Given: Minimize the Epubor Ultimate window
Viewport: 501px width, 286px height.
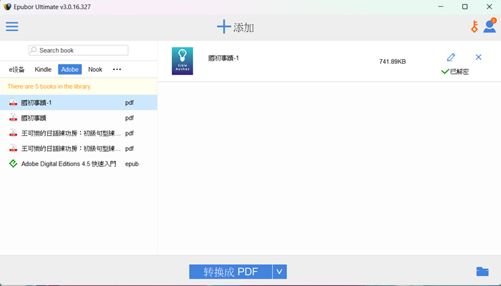Looking at the screenshot, I should pyautogui.click(x=440, y=7).
